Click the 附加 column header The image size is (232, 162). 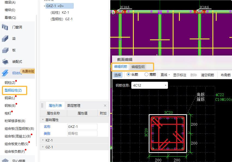click(103, 113)
